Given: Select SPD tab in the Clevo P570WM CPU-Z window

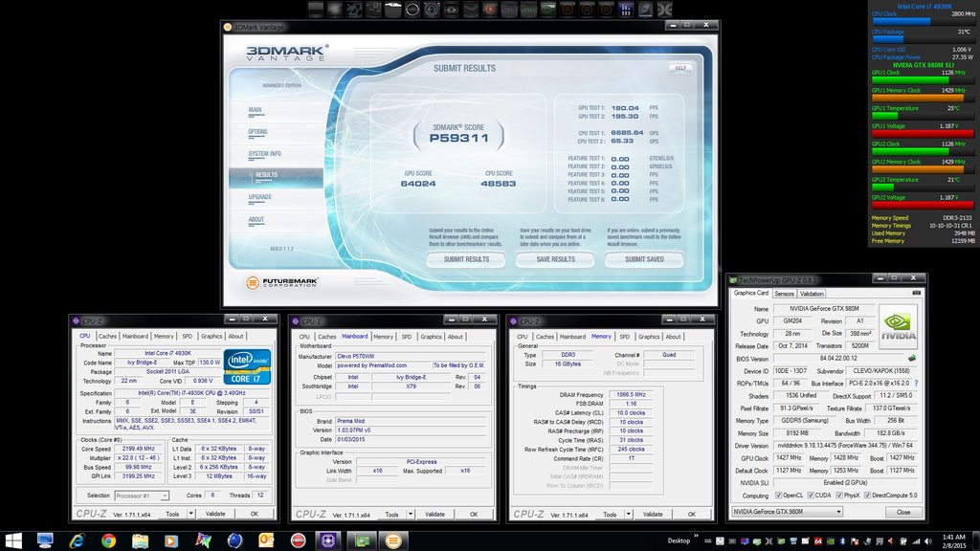Looking at the screenshot, I should pyautogui.click(x=407, y=337).
